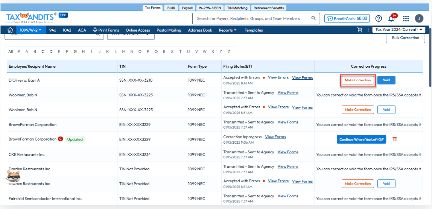Open the apps grid icon
This screenshot has width=432, height=209.
[x=406, y=18]
